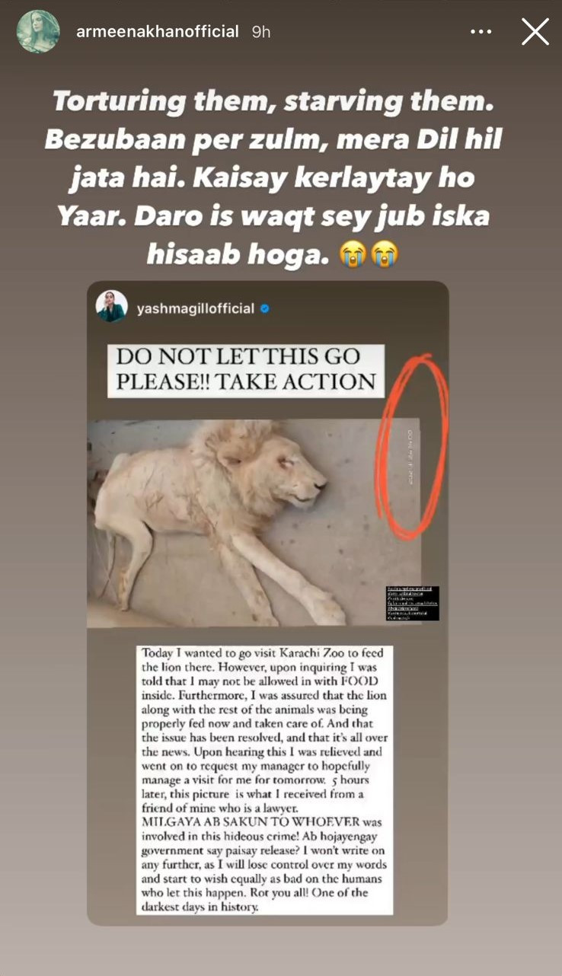Open armeenakhanofficial's profile picture avatar
Screen dimensions: 562x976
point(38,32)
